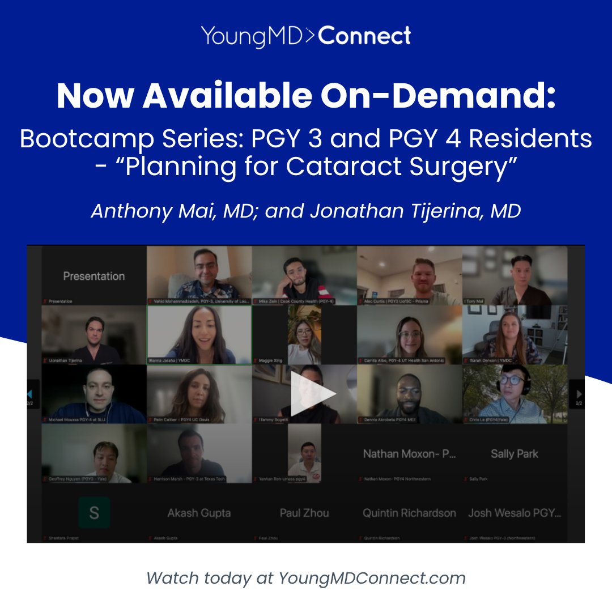Select Pelin Celiker's UC Davis tile
The width and height of the screenshot is (612, 612).
click(x=199, y=394)
